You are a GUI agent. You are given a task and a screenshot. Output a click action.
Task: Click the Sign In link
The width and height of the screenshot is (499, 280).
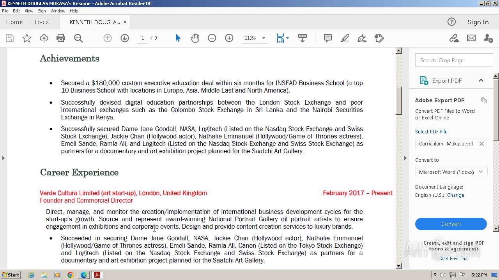tap(478, 22)
